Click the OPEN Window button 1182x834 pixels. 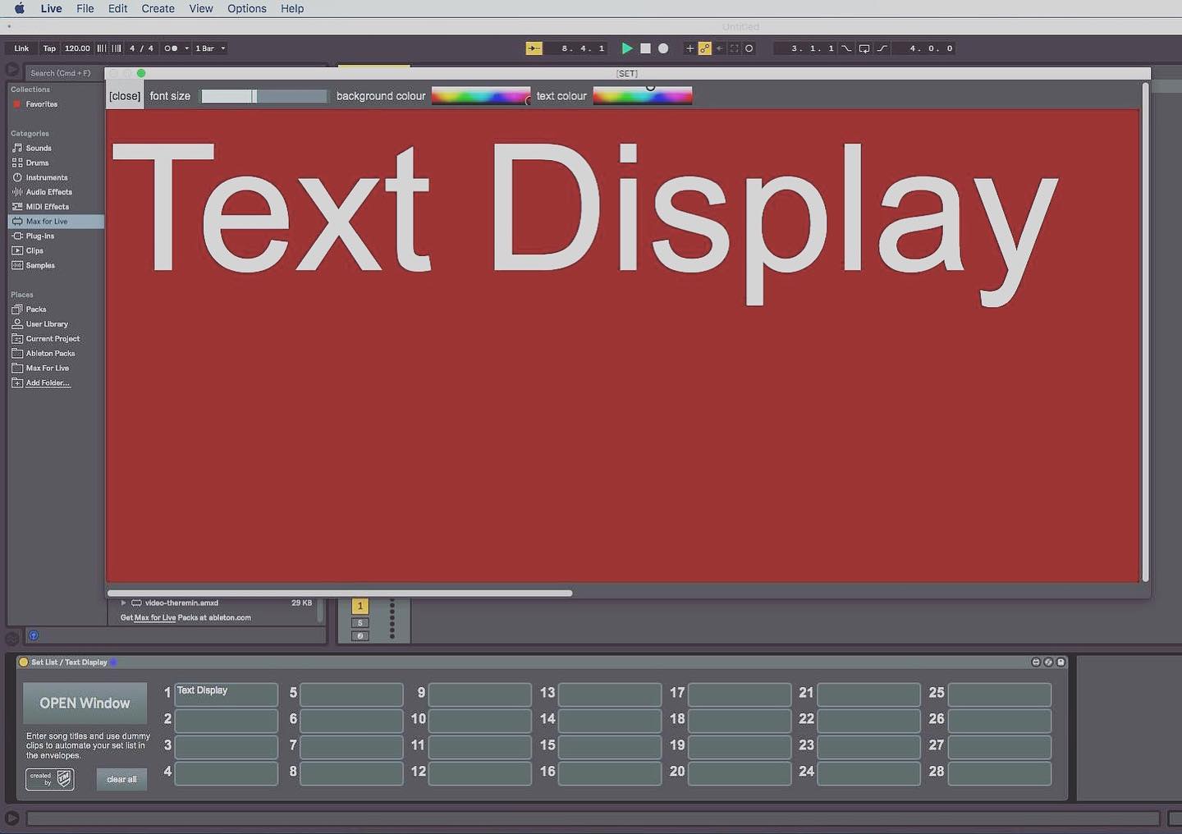[x=85, y=703]
